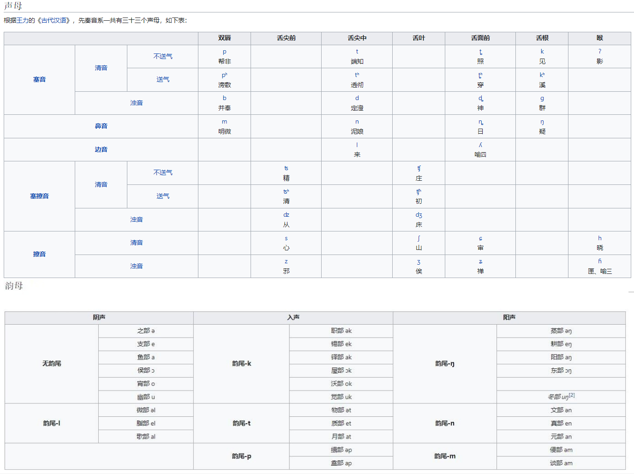Follow the m link above 明微
This screenshot has height=474, width=634.
click(x=225, y=122)
